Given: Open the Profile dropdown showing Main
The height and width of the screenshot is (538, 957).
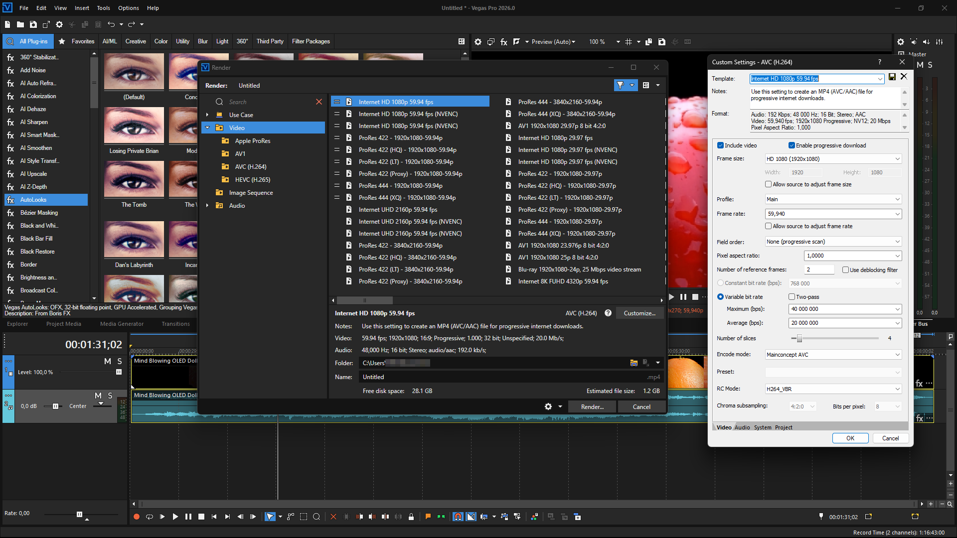Looking at the screenshot, I should point(833,199).
